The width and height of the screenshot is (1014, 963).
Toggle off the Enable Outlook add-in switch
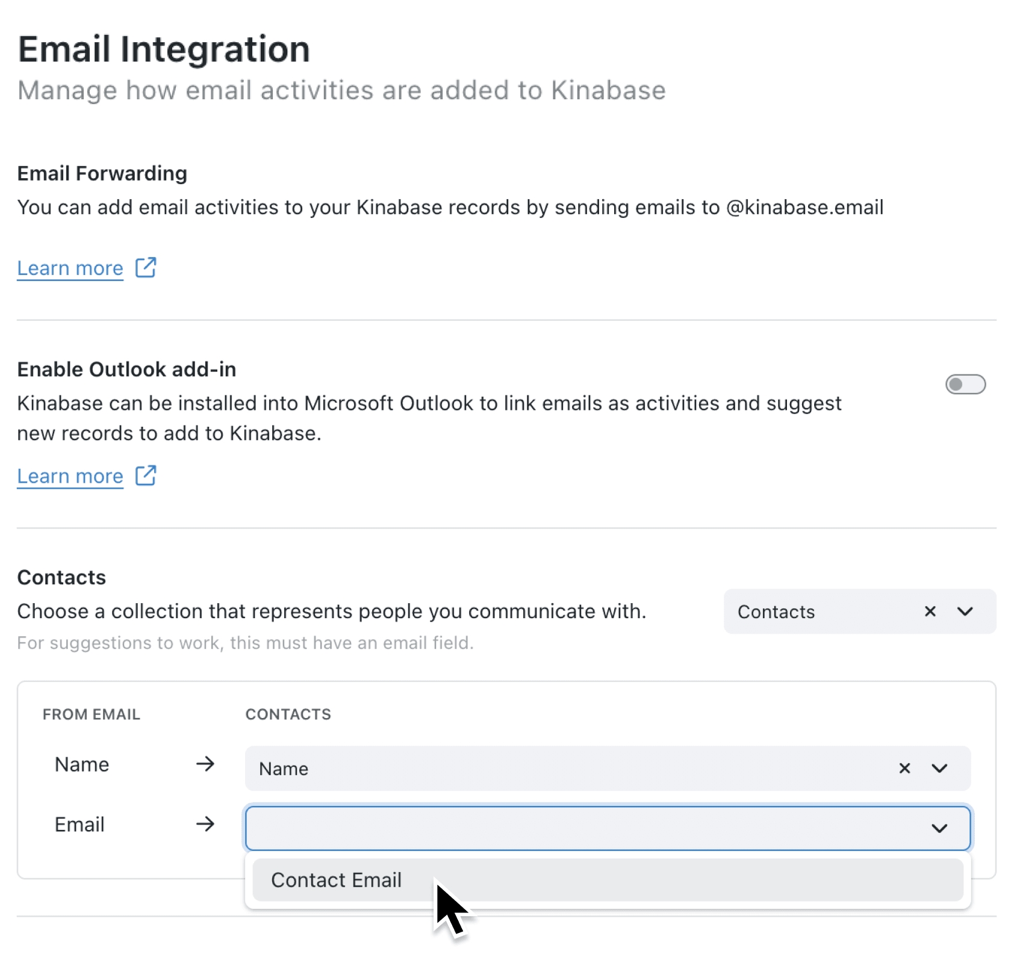click(x=966, y=384)
